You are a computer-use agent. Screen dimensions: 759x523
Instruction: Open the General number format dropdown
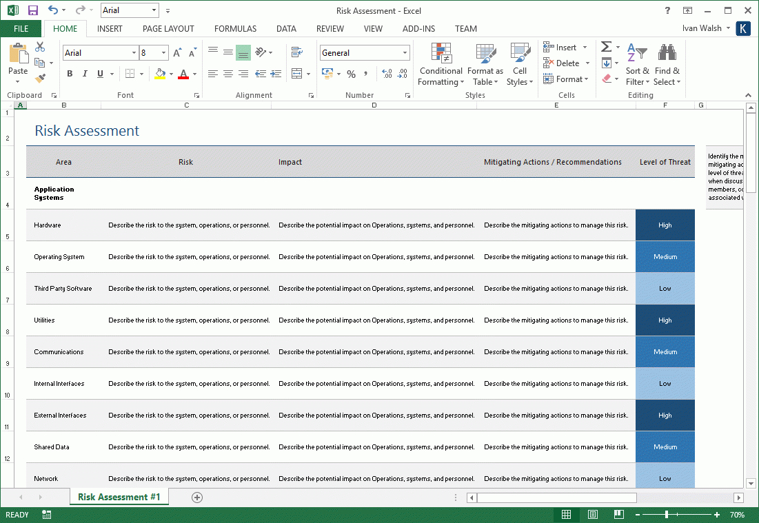click(405, 53)
